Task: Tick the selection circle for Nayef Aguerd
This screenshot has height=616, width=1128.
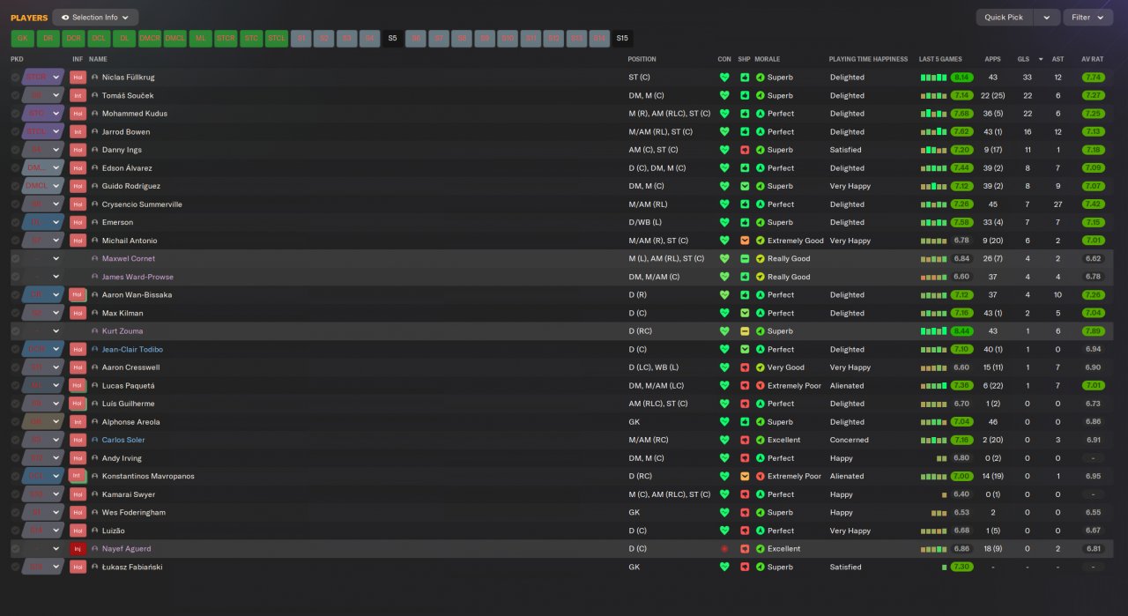Action: (x=15, y=549)
